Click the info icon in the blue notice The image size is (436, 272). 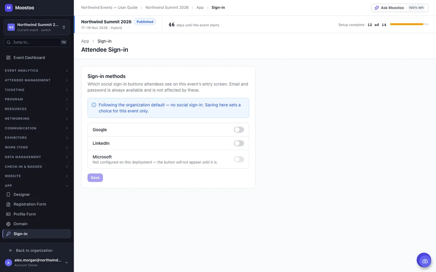(94, 105)
